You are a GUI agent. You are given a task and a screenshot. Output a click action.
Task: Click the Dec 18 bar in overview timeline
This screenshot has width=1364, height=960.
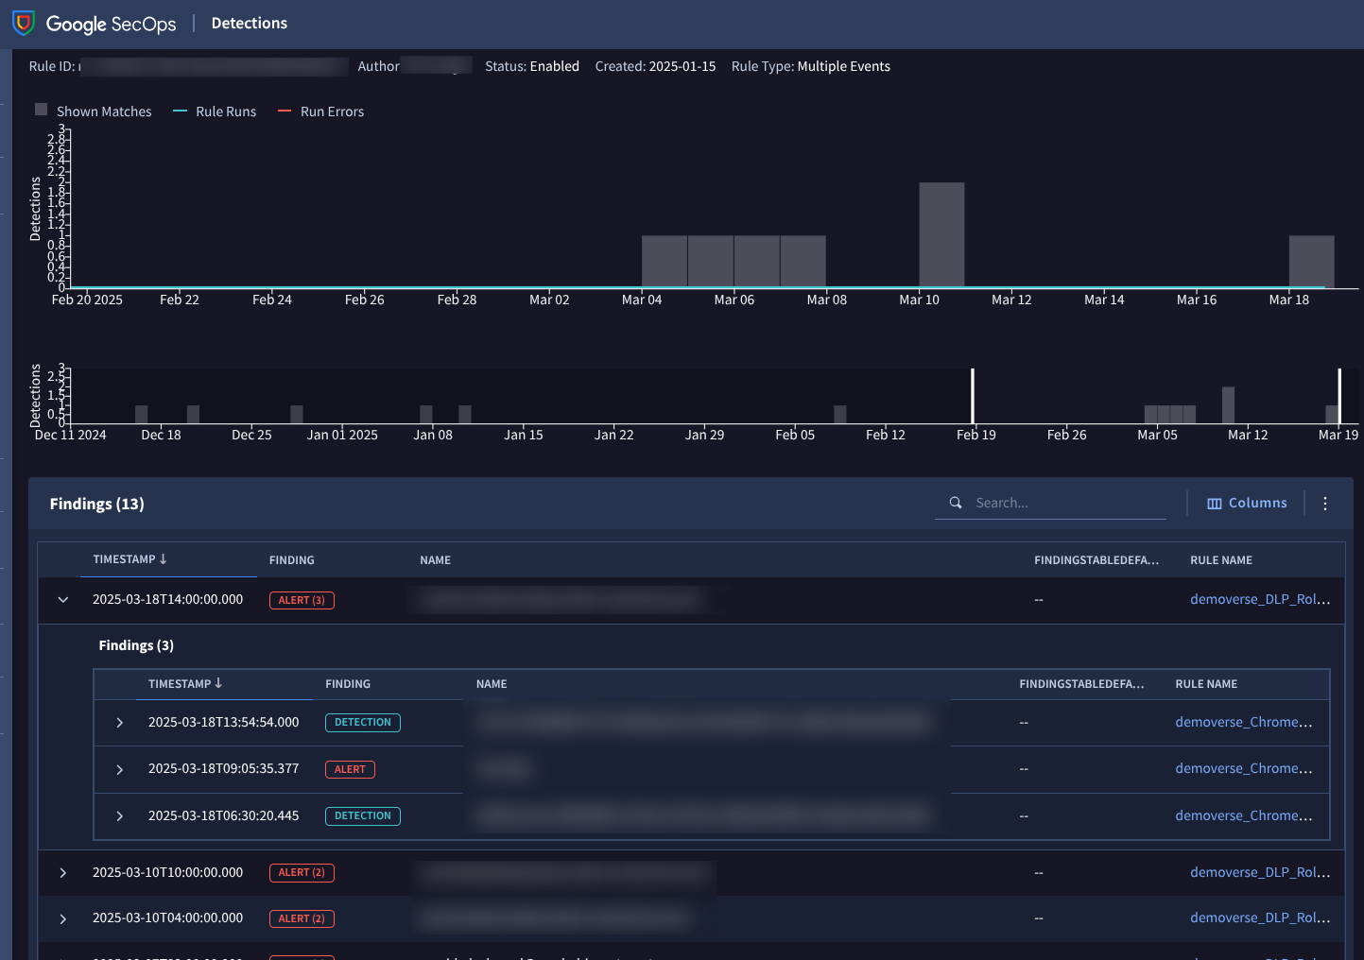click(142, 415)
